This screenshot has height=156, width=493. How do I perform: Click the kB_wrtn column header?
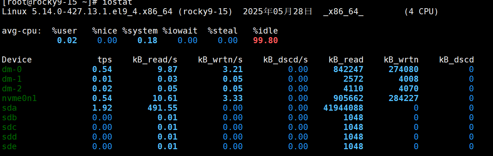tap(401, 60)
